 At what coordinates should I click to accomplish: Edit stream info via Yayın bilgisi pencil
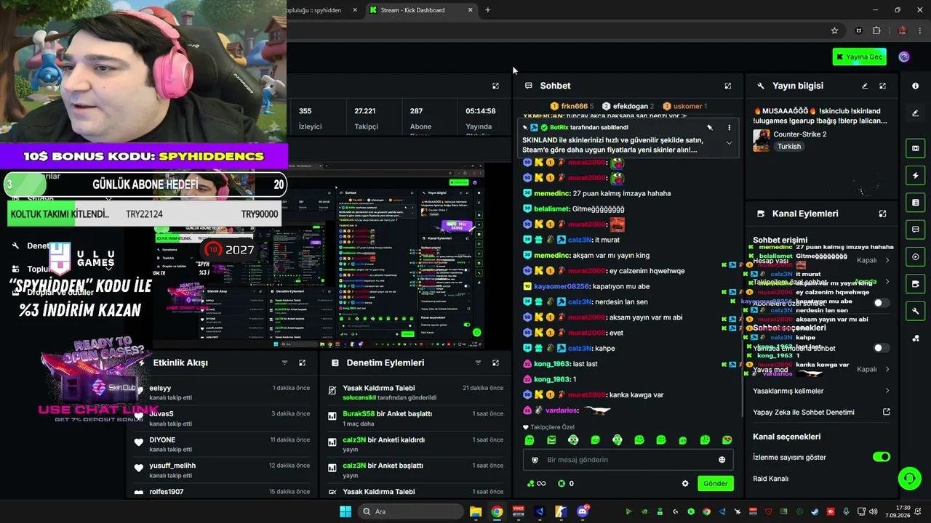pyautogui.click(x=865, y=86)
